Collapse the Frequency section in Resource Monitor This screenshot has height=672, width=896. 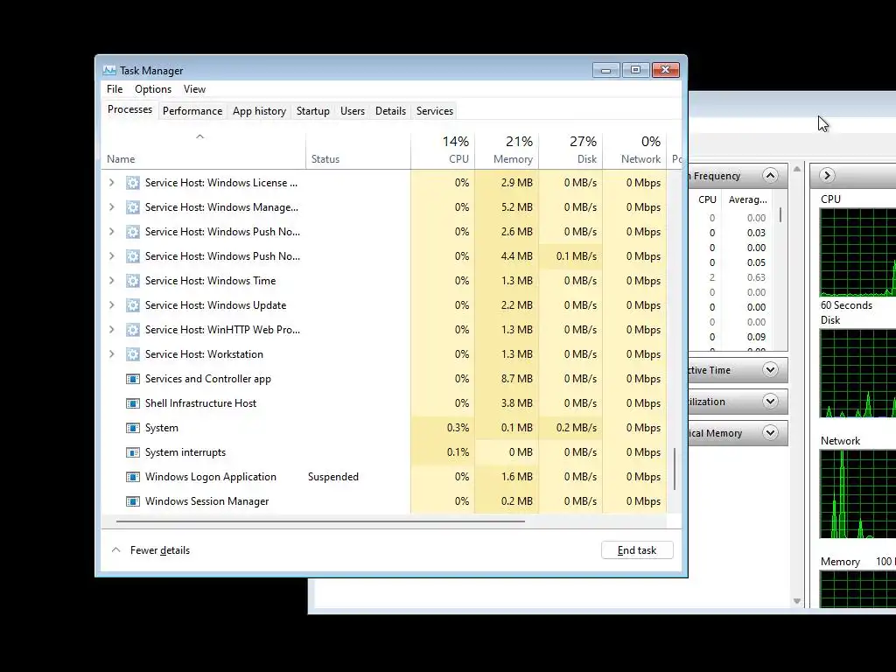click(770, 175)
